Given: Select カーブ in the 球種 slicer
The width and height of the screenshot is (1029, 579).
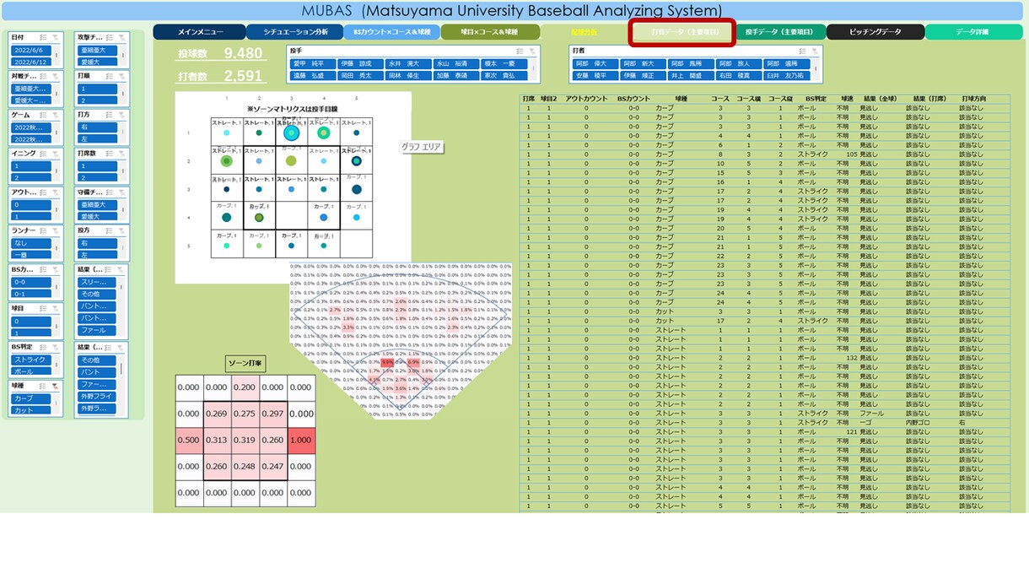Looking at the screenshot, I should coord(31,398).
